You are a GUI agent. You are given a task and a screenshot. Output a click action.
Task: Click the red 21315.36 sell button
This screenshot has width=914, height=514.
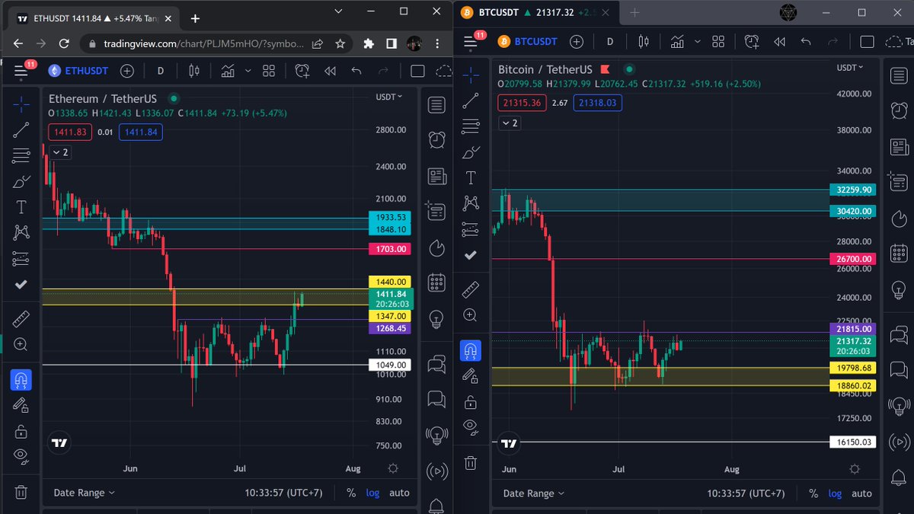point(523,102)
